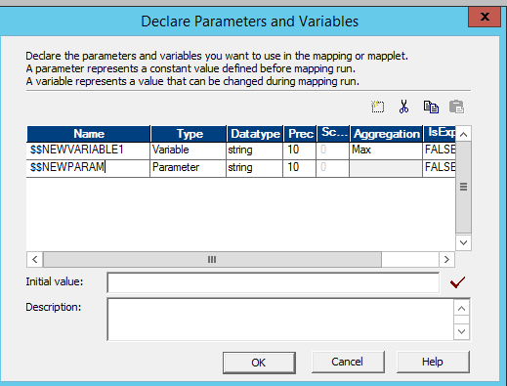Open Datatype cell of $$NEWPARAM row
The height and width of the screenshot is (386, 507).
pyautogui.click(x=255, y=167)
